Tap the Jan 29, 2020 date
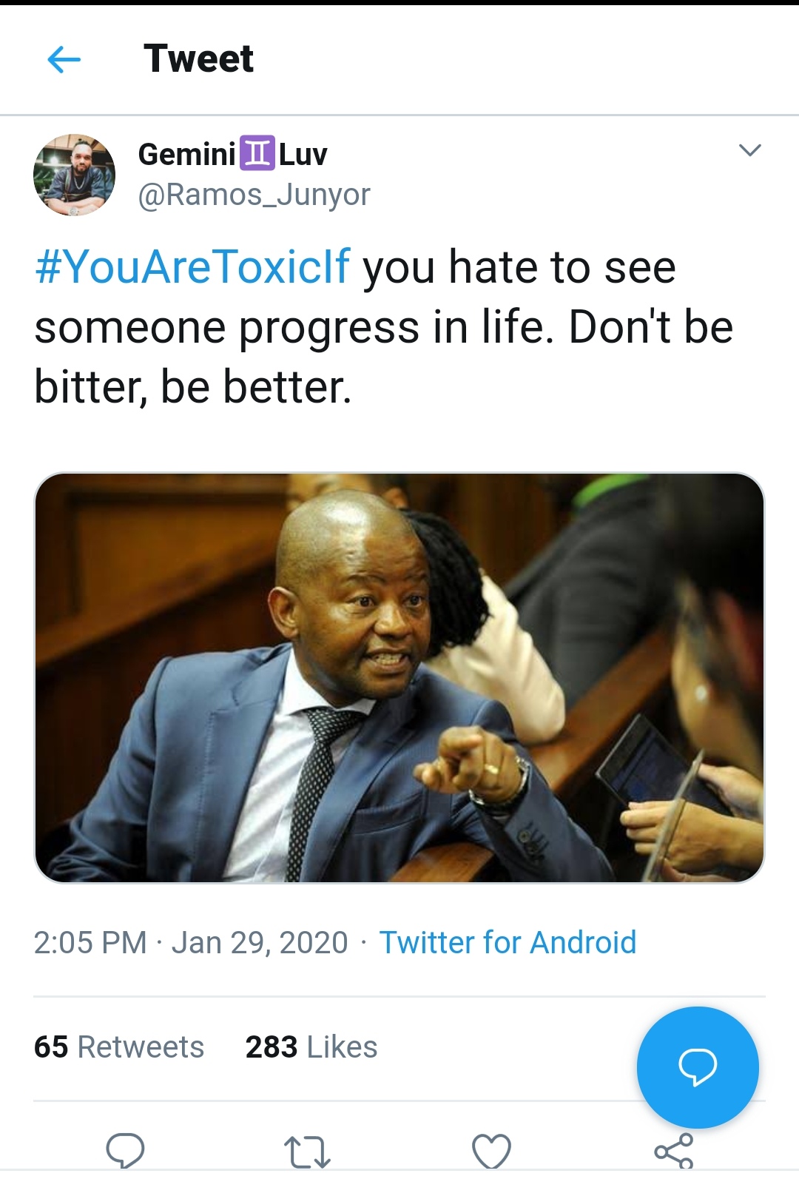Image resolution: width=799 pixels, height=1179 pixels. 260,942
